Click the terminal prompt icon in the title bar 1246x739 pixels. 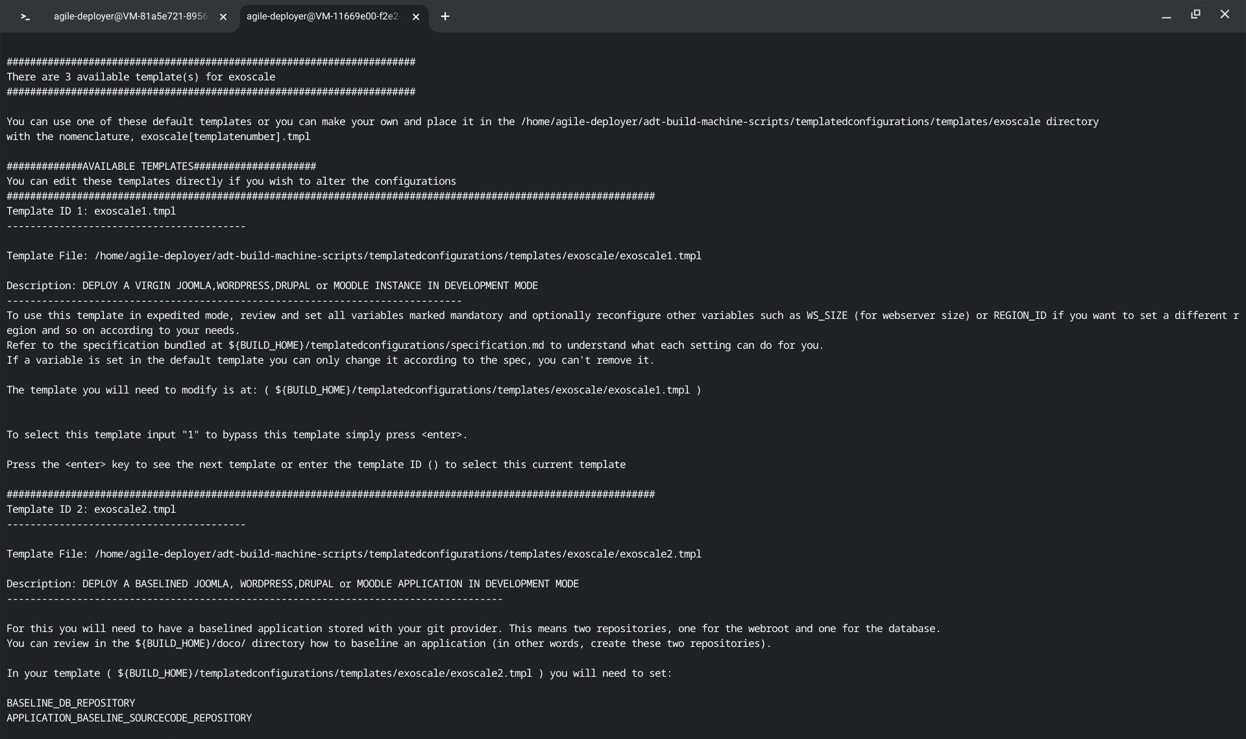(x=25, y=17)
